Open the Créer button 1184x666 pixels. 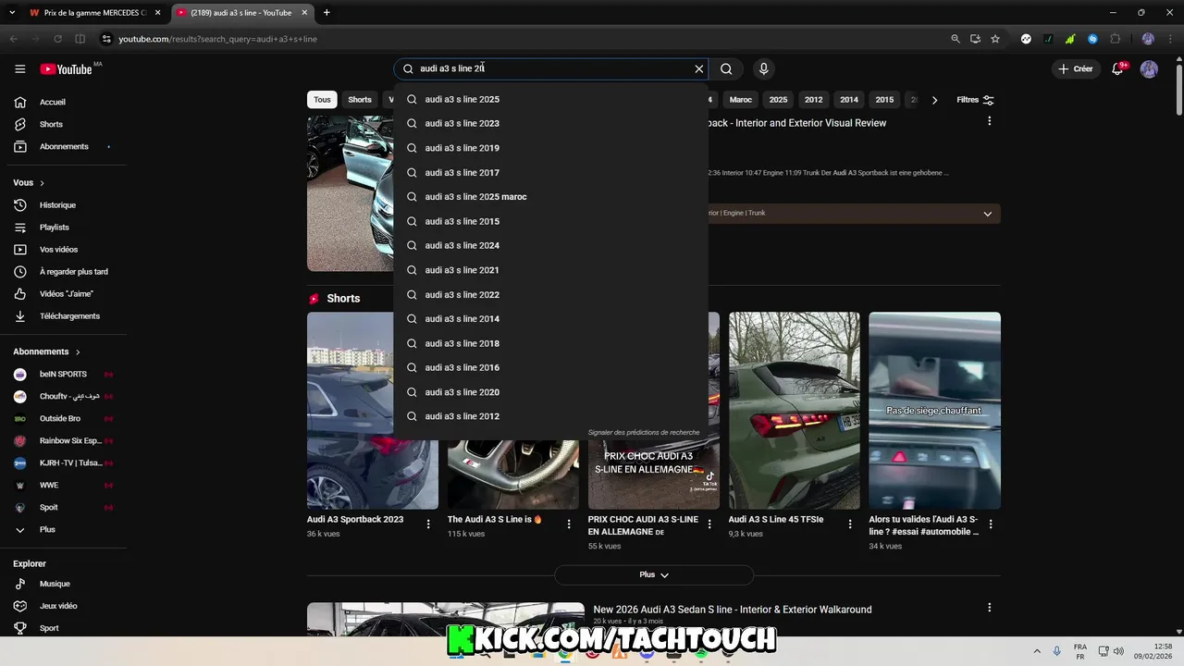click(1076, 68)
